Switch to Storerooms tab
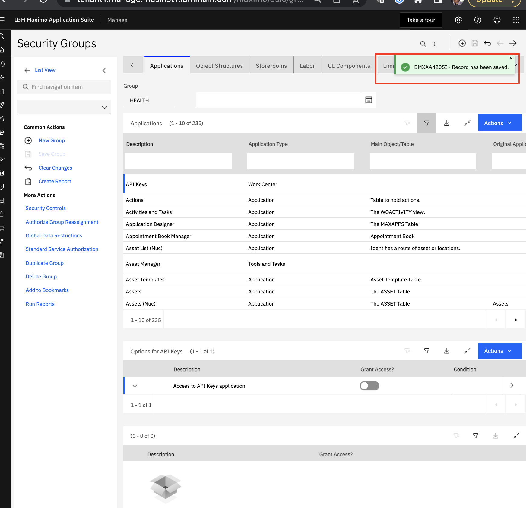This screenshot has height=508, width=526. [271, 66]
